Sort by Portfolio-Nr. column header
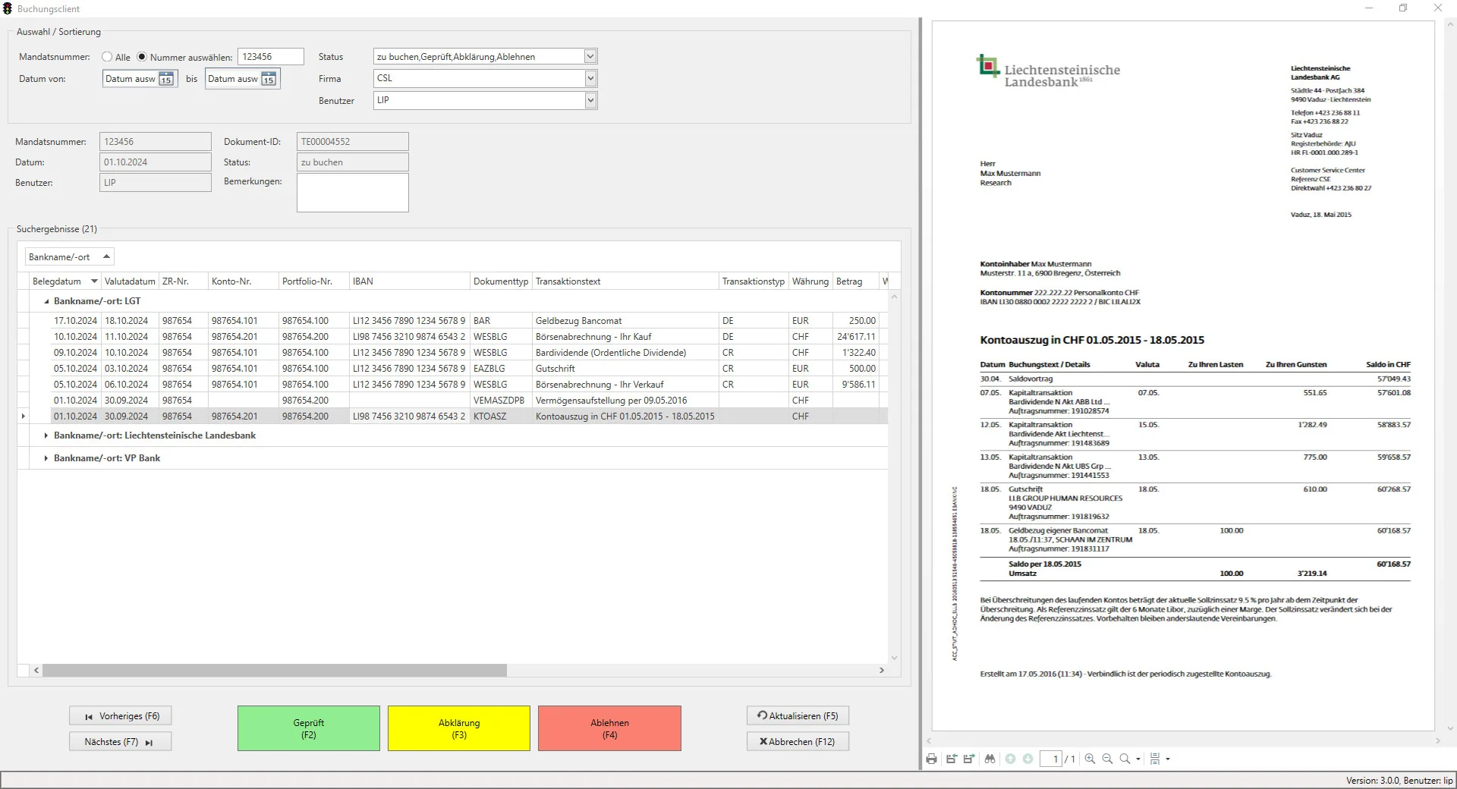Screen dimensions: 1457x789 pyautogui.click(x=314, y=281)
